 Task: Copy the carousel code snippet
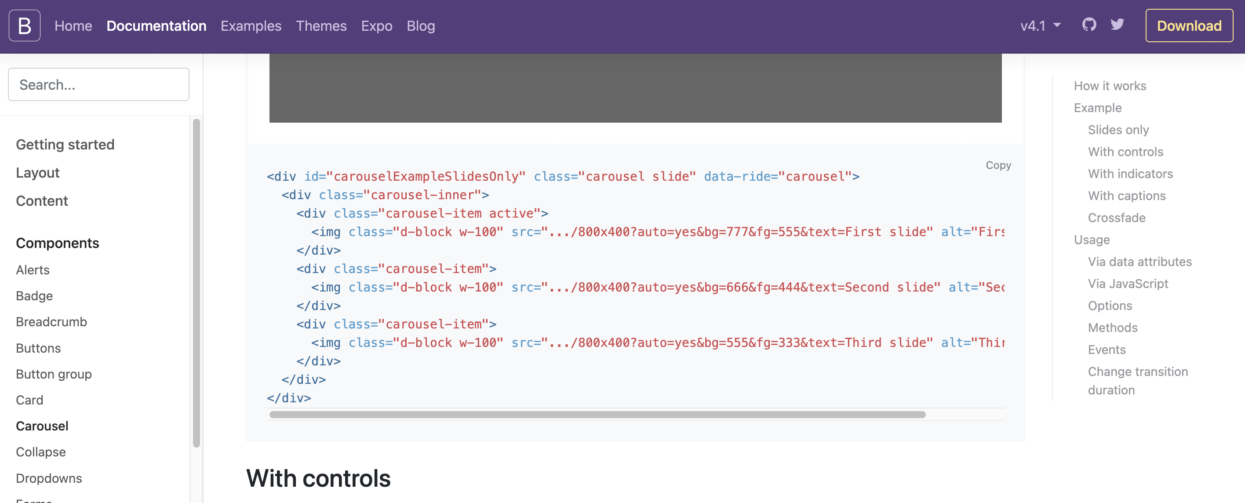click(998, 165)
